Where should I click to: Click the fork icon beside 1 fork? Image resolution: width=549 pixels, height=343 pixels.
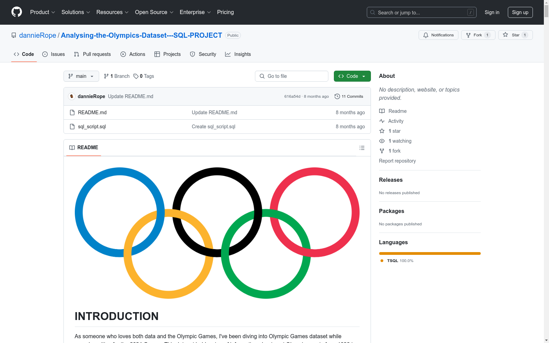382,151
